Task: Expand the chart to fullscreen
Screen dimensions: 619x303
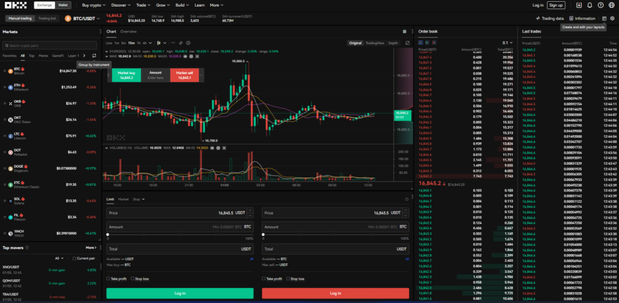Action: pyautogui.click(x=408, y=43)
